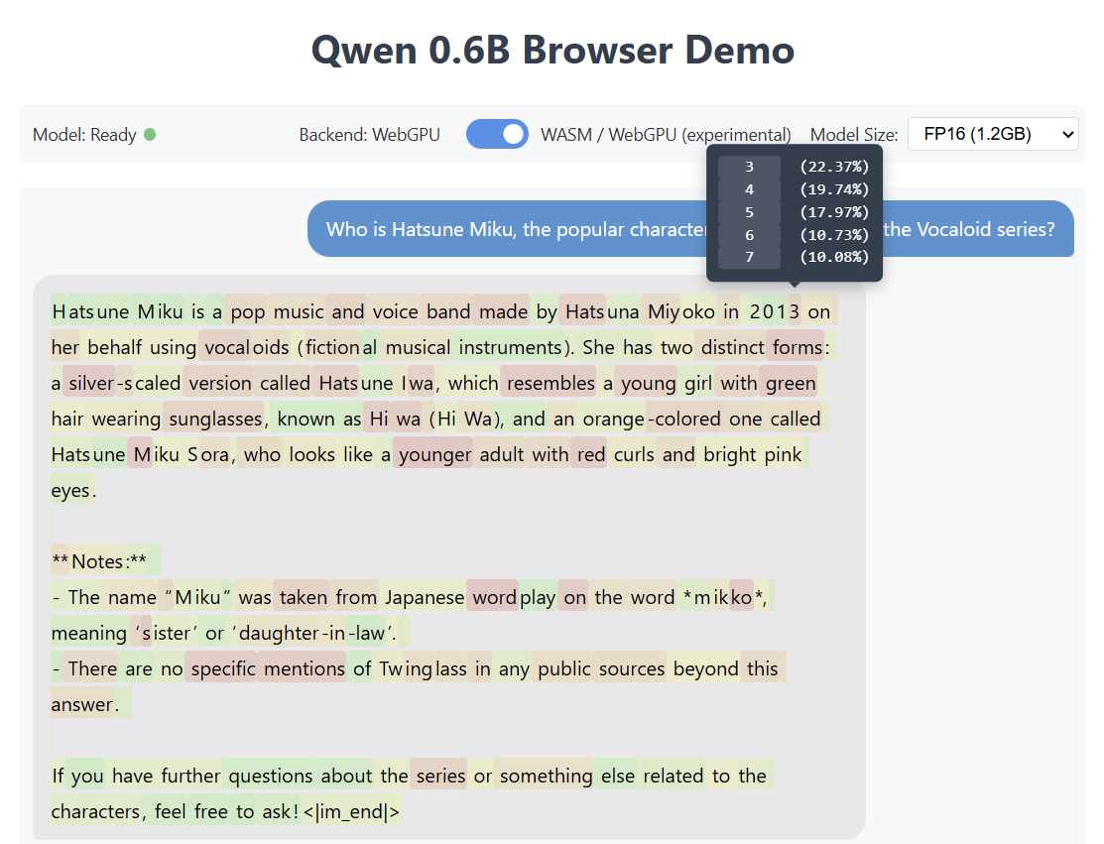Click the 'Japanese' token in the notes
The width and height of the screenshot is (1104, 844).
[424, 598]
